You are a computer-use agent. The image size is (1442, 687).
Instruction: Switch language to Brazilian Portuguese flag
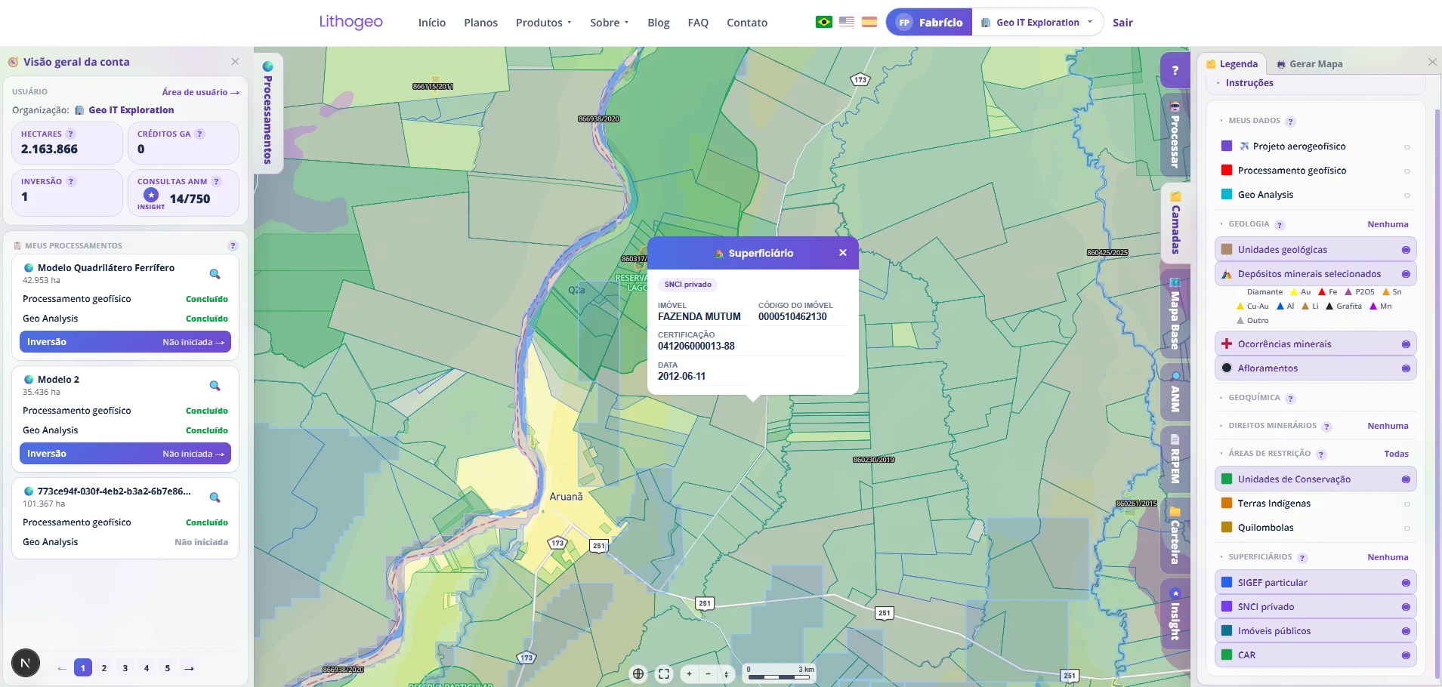(x=824, y=22)
